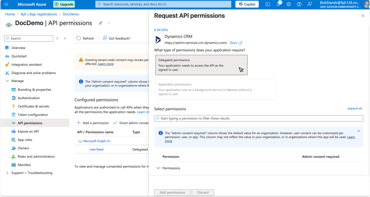Open portal settings gear
370x197 pixels.
289,4
